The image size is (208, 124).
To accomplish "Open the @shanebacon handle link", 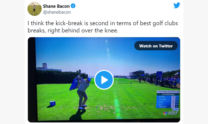I will 57,12.
